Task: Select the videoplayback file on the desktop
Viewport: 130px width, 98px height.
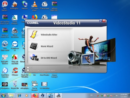Action: [25, 86]
